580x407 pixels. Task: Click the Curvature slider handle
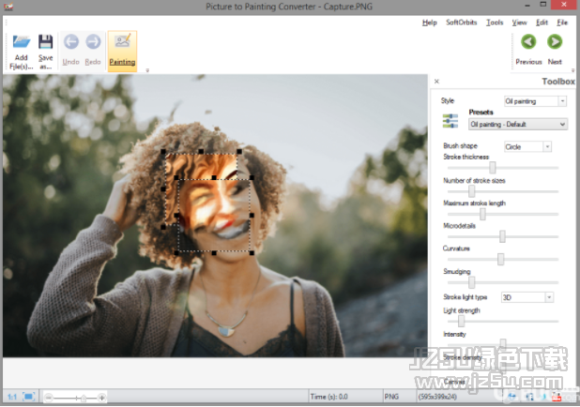500,259
